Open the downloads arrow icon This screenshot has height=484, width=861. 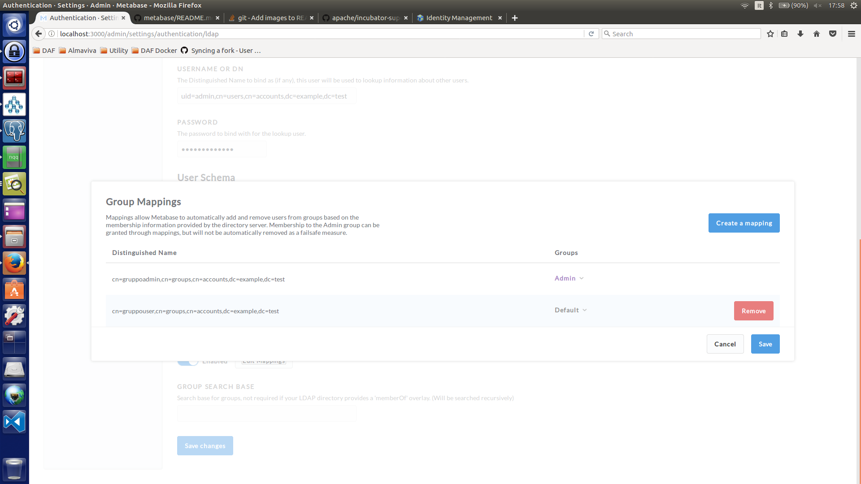coord(800,34)
